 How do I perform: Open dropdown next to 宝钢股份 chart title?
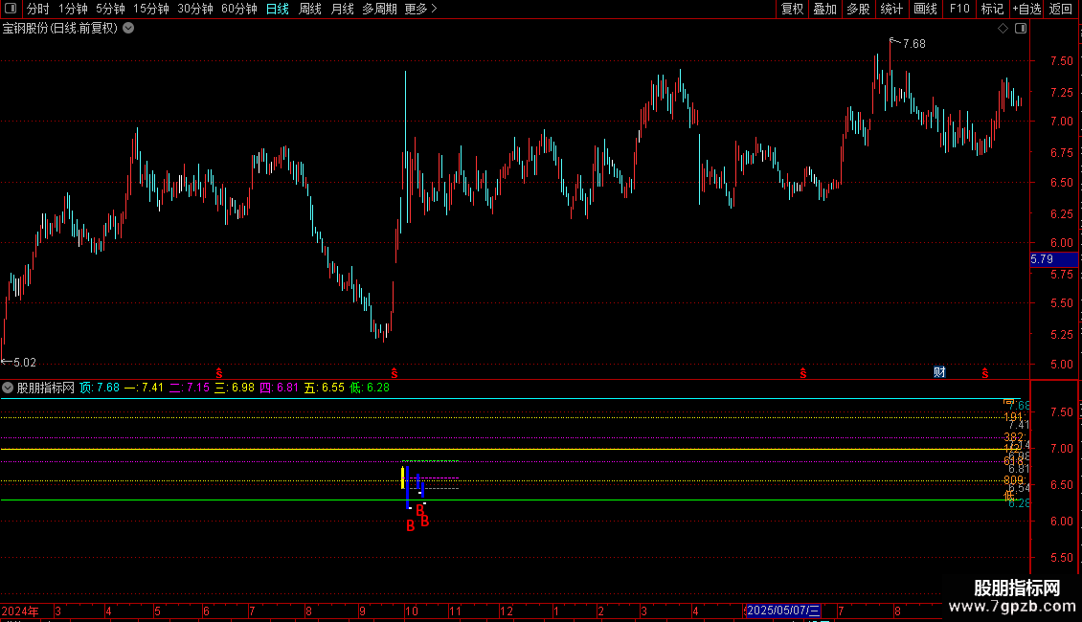coord(128,28)
